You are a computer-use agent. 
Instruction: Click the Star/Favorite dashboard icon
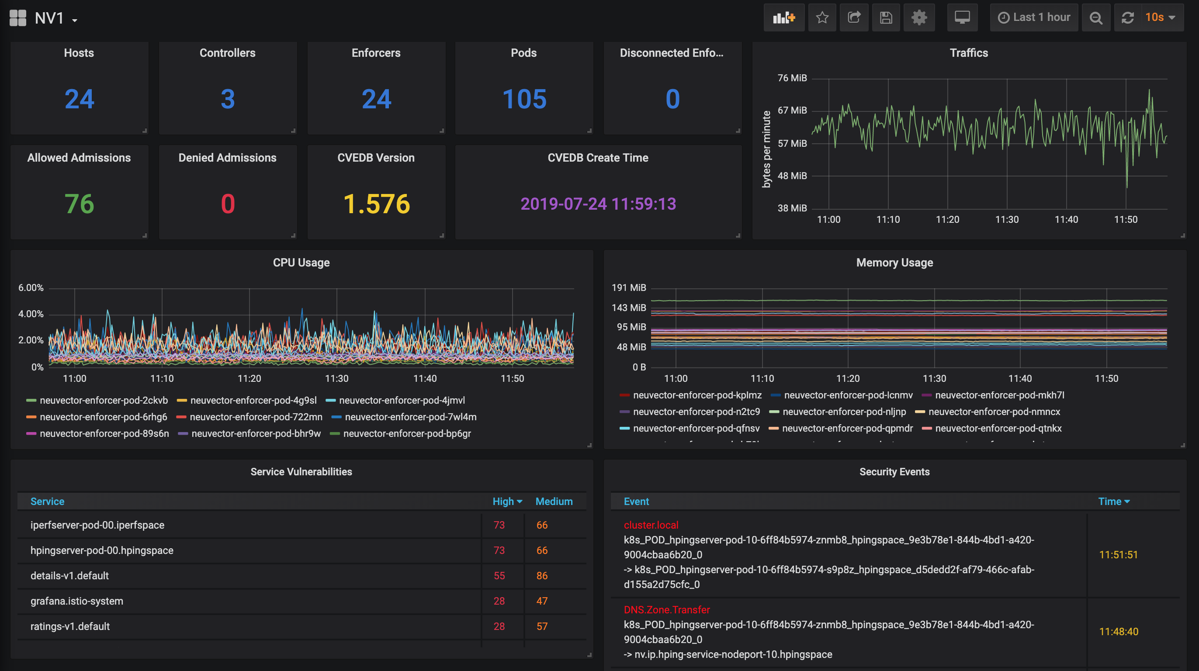(x=821, y=18)
